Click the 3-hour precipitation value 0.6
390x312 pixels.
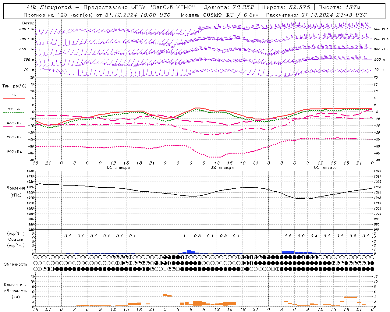point(197,236)
